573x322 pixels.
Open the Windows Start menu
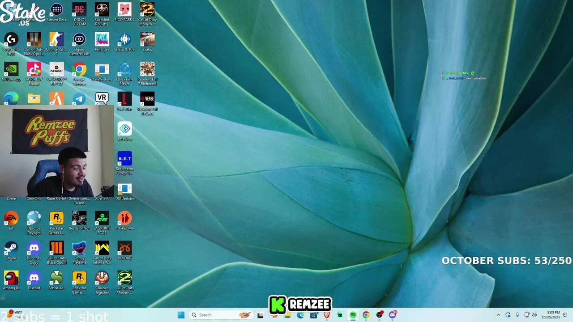click(x=181, y=315)
